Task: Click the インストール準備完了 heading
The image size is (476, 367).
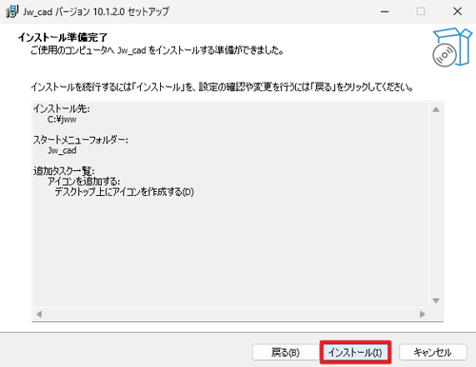Action: (x=63, y=37)
